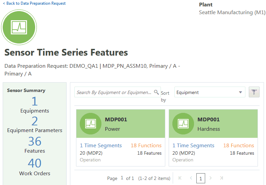Open the add filter funnel button
This screenshot has width=266, height=185.
tap(254, 92)
